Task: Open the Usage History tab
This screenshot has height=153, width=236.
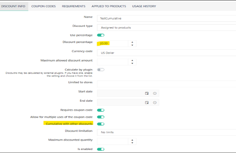Action: [144, 6]
